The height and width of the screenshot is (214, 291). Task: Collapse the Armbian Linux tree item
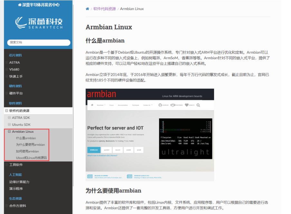(9, 131)
